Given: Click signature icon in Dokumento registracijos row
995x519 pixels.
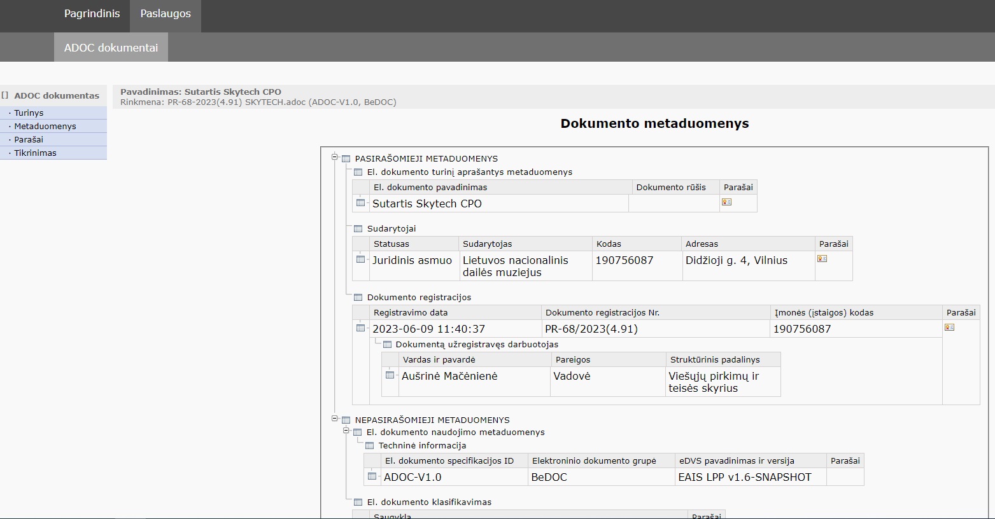Looking at the screenshot, I should tap(949, 328).
